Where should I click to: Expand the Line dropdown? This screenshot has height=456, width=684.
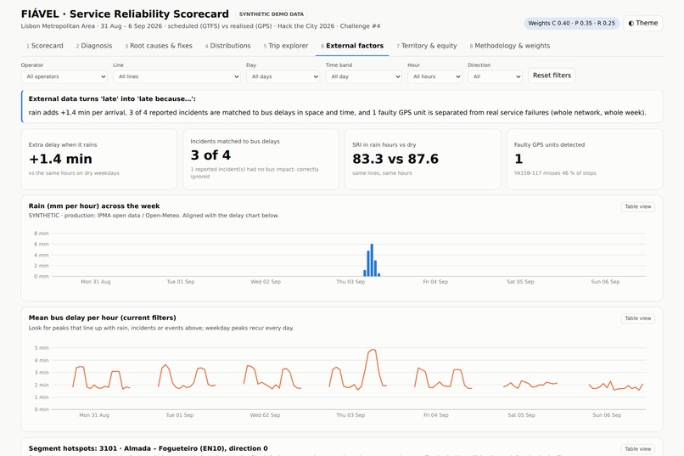[x=177, y=76]
